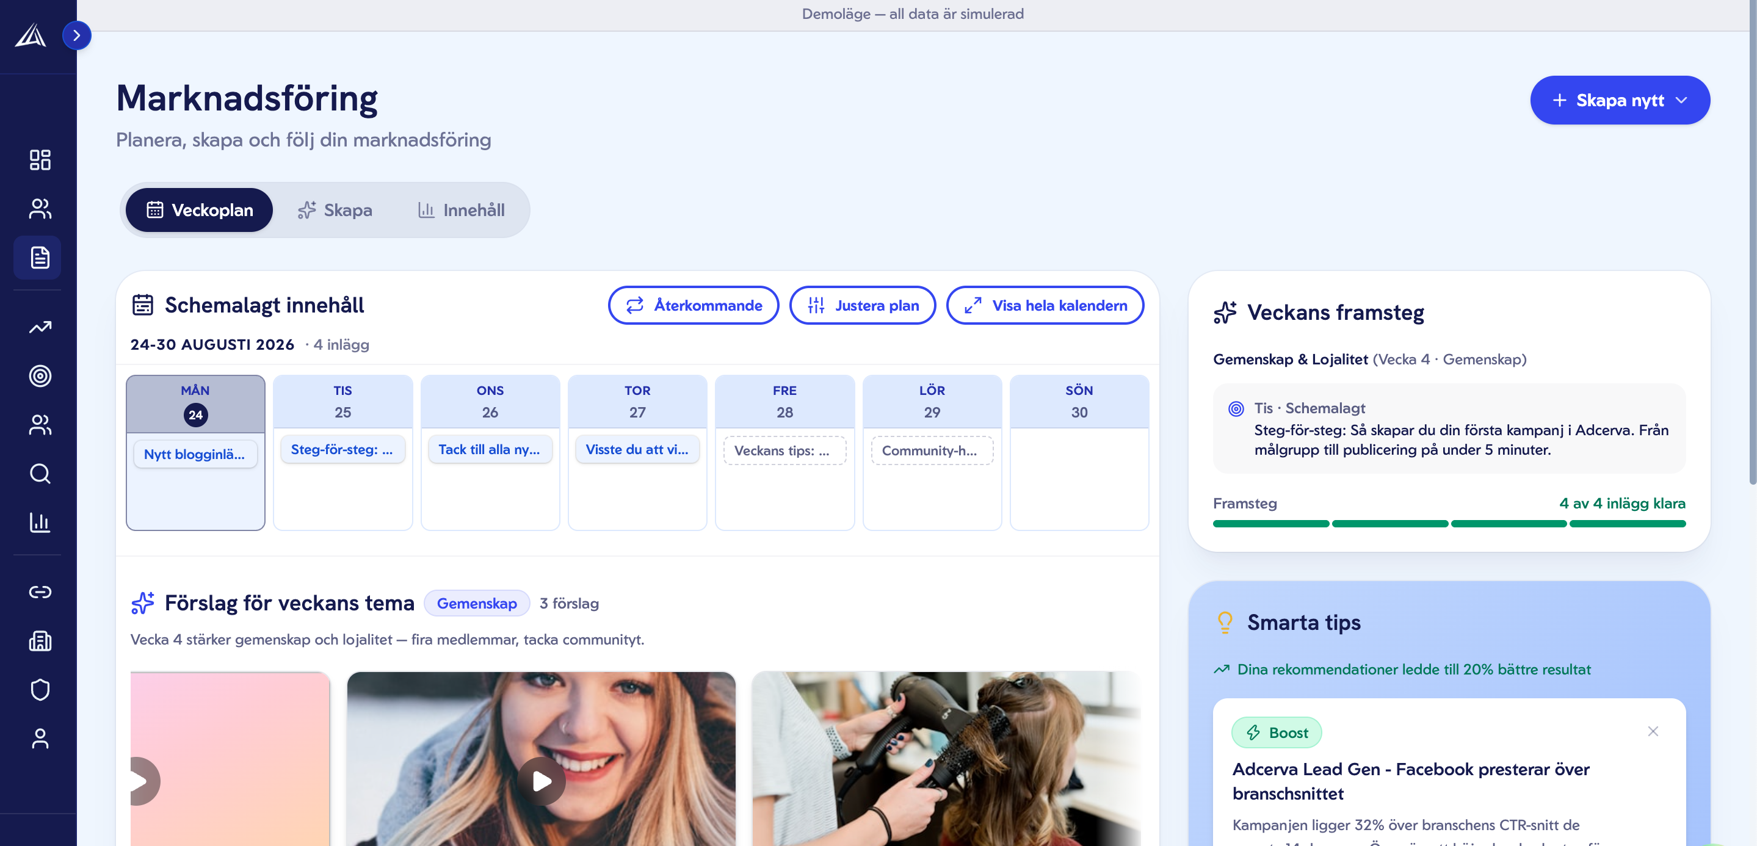Click the Visa hela kalendern button

pyautogui.click(x=1046, y=305)
